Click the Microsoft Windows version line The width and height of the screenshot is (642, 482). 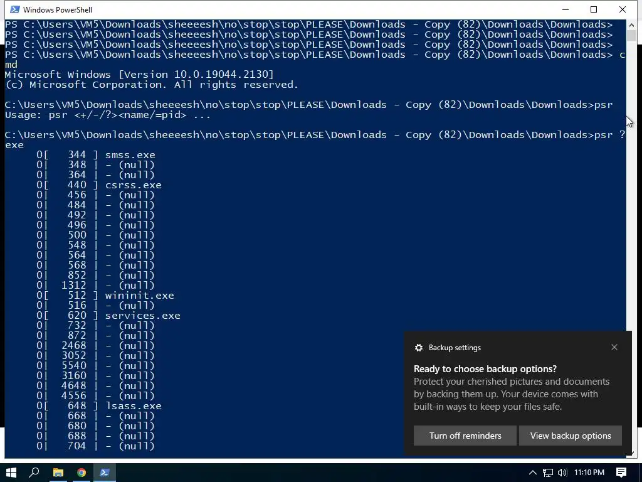[x=139, y=75]
